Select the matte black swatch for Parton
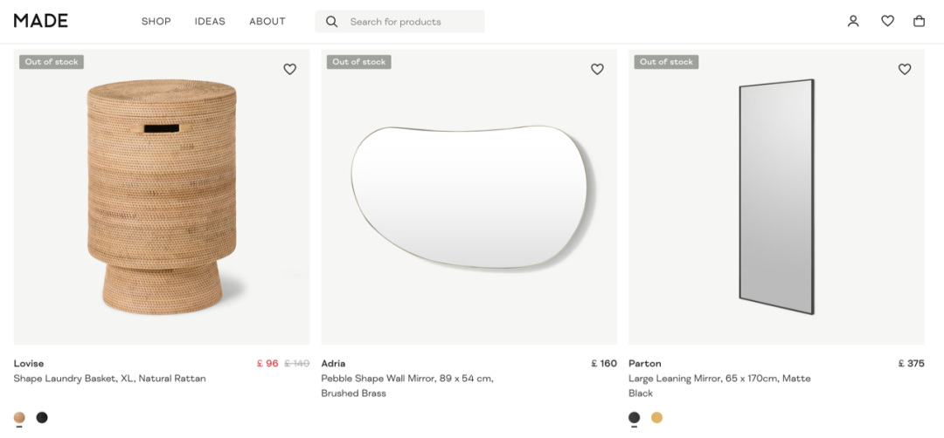The image size is (944, 438). pyautogui.click(x=634, y=418)
